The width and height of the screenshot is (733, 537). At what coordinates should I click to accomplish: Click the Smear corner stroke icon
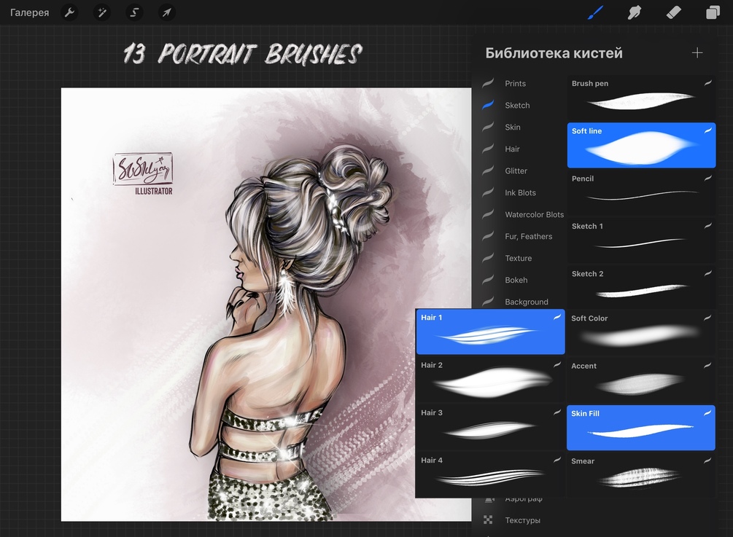(707, 460)
